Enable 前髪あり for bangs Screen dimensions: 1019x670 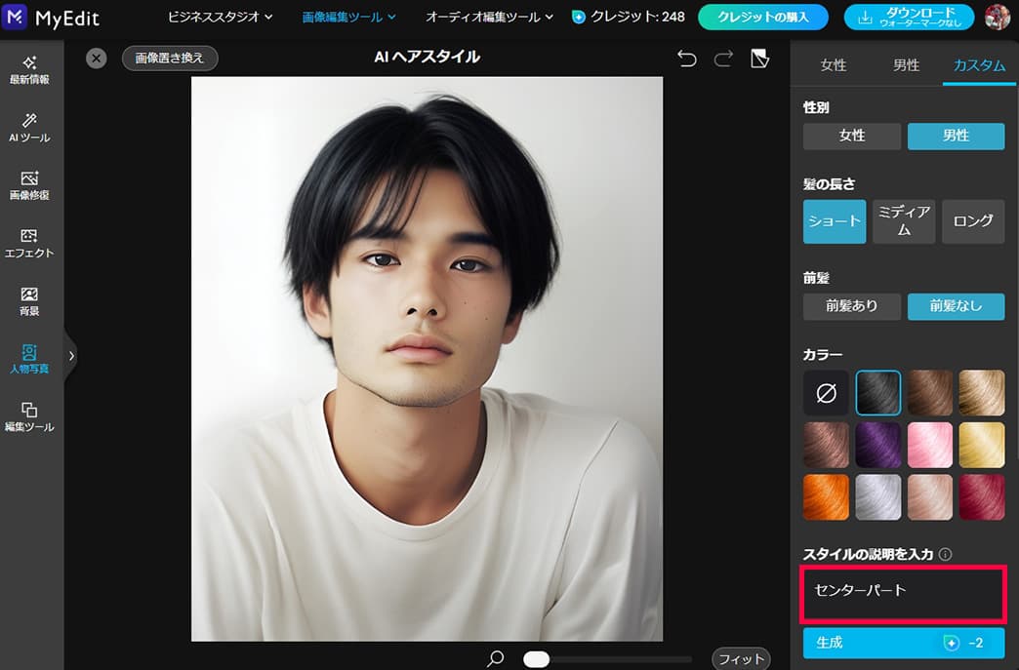[x=850, y=306]
